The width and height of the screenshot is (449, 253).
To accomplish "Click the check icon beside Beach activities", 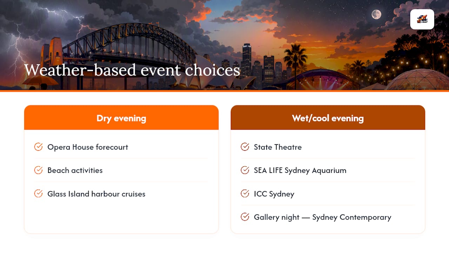I will [x=39, y=170].
